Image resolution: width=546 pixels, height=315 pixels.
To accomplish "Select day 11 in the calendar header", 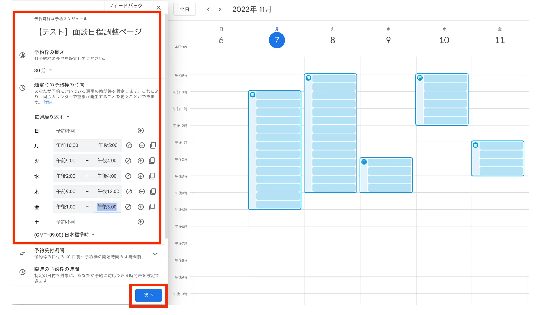I will click(x=500, y=40).
